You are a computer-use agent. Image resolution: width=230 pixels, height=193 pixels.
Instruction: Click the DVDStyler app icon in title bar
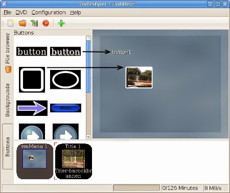coord(5,4)
